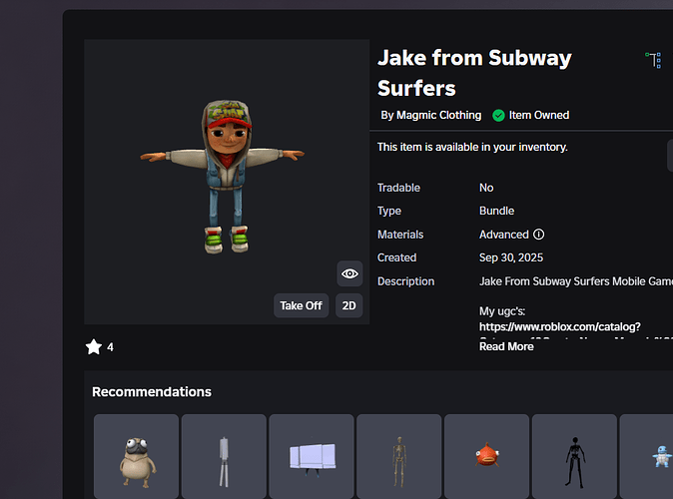Image resolution: width=673 pixels, height=499 pixels.
Task: Expand description with Read More
Action: [506, 346]
